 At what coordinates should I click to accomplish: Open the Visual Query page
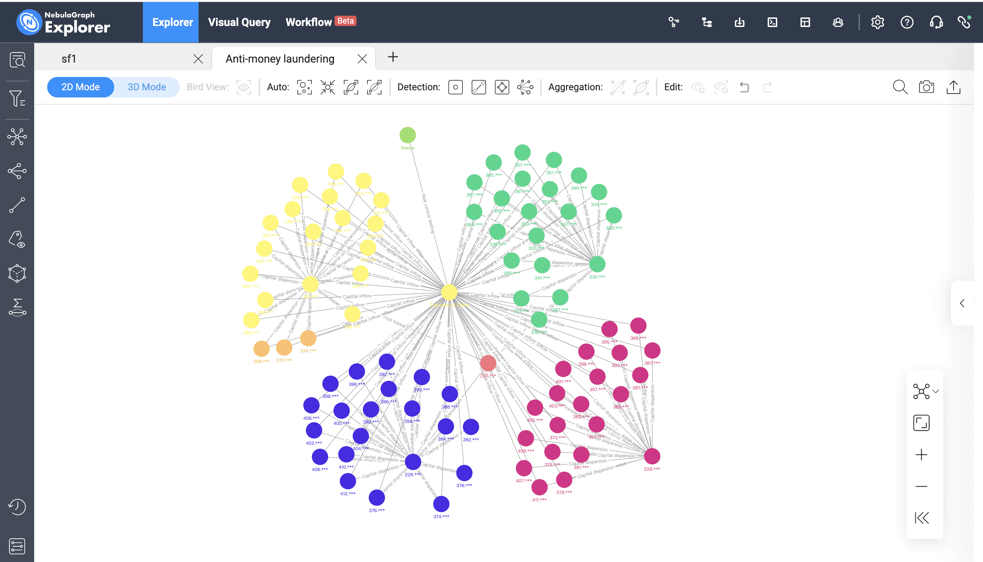coord(239,22)
